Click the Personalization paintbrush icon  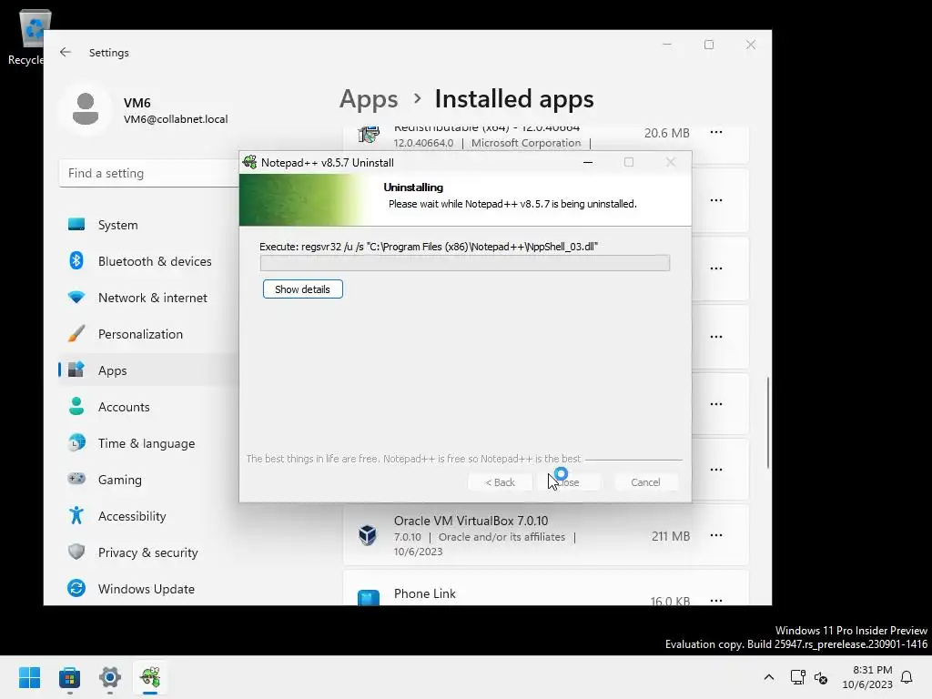76,333
